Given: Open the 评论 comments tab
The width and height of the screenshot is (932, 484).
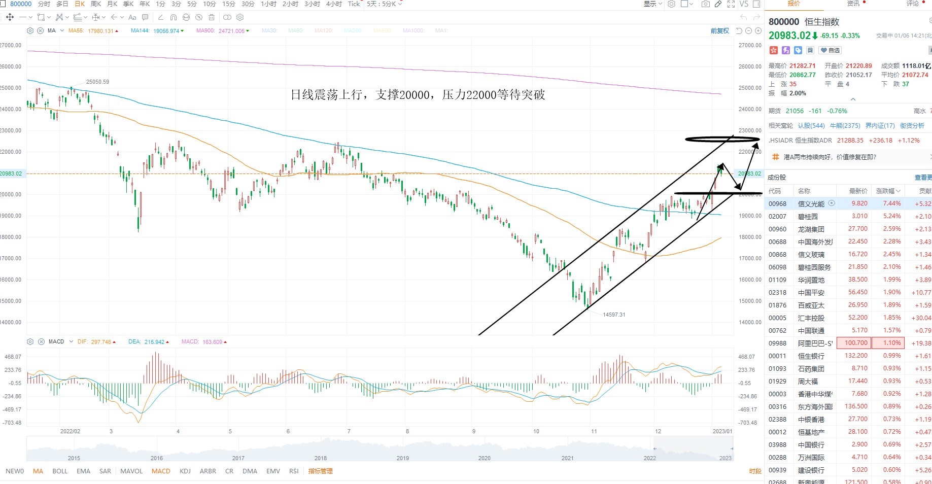Looking at the screenshot, I should click(x=913, y=4).
